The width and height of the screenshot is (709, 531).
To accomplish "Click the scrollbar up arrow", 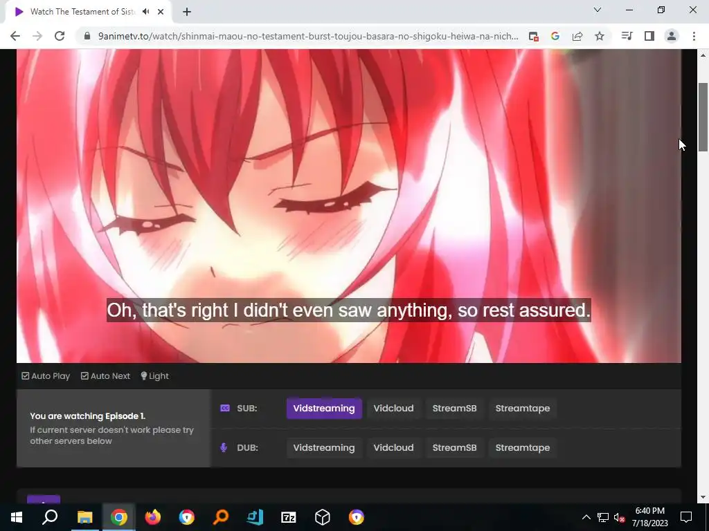I will [703, 55].
